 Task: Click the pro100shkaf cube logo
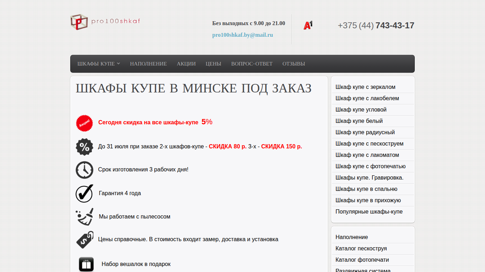click(x=79, y=22)
